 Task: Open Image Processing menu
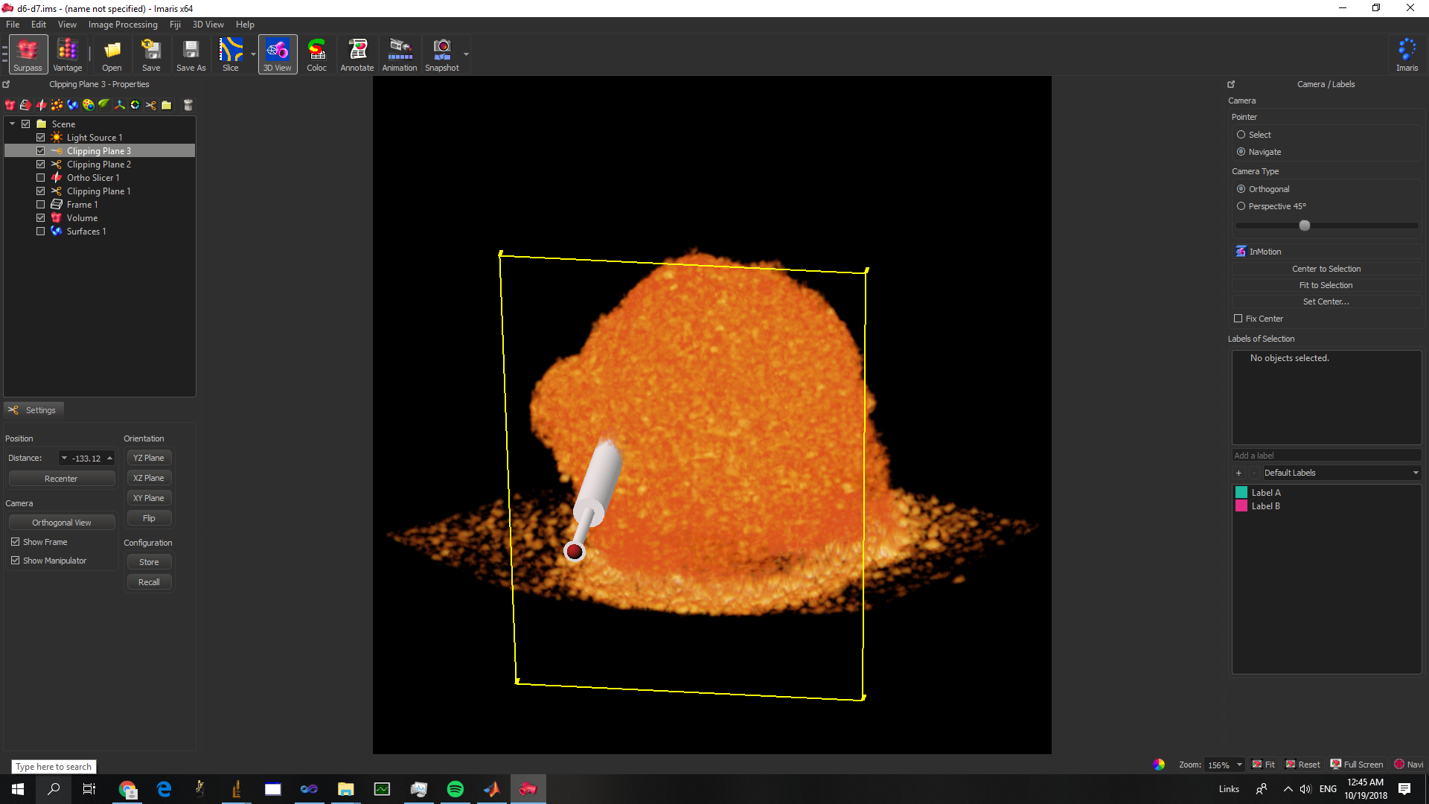pos(123,25)
